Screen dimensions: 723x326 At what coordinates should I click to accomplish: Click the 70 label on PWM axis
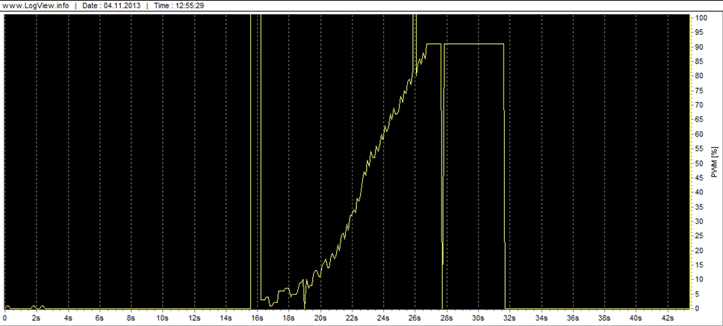tap(700, 105)
